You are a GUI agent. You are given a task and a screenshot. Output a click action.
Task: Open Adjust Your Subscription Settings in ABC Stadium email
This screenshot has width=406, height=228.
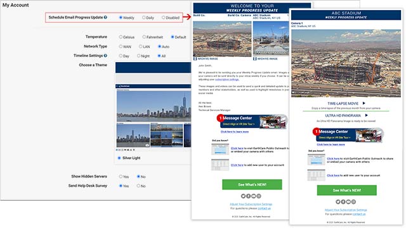click(x=346, y=210)
